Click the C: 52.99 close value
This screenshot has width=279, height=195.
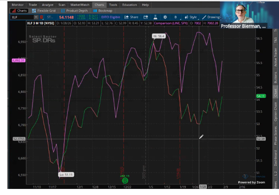click(120, 23)
